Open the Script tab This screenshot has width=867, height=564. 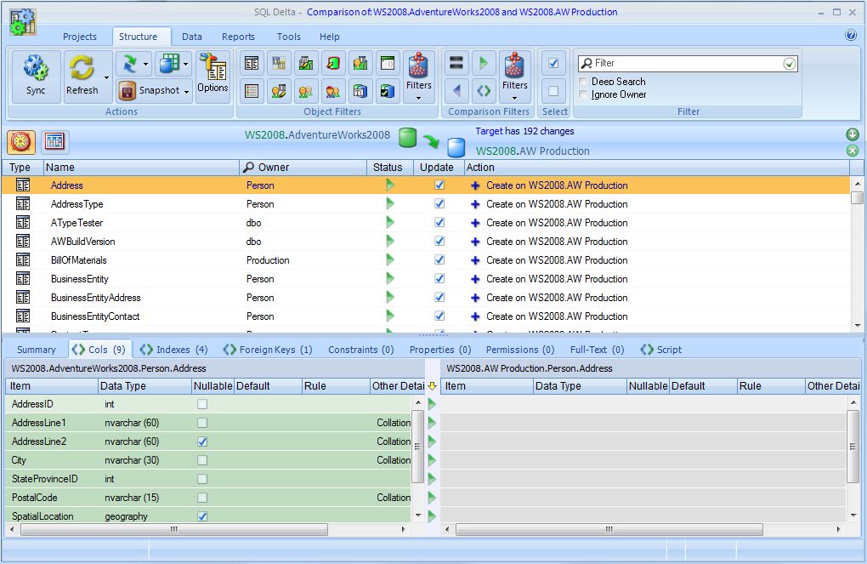(x=661, y=350)
